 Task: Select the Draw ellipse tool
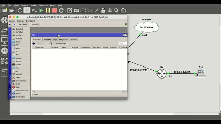tap(90, 10)
